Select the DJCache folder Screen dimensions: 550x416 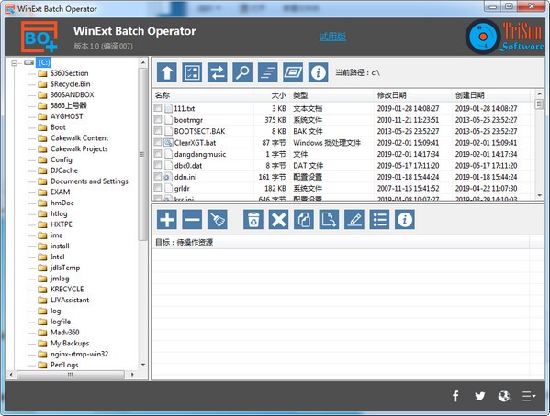click(x=64, y=170)
